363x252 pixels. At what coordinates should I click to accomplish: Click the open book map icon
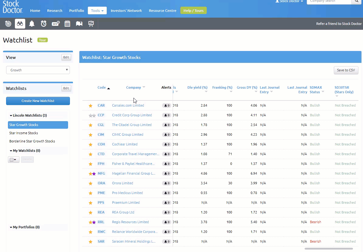pyautogui.click(x=79, y=24)
